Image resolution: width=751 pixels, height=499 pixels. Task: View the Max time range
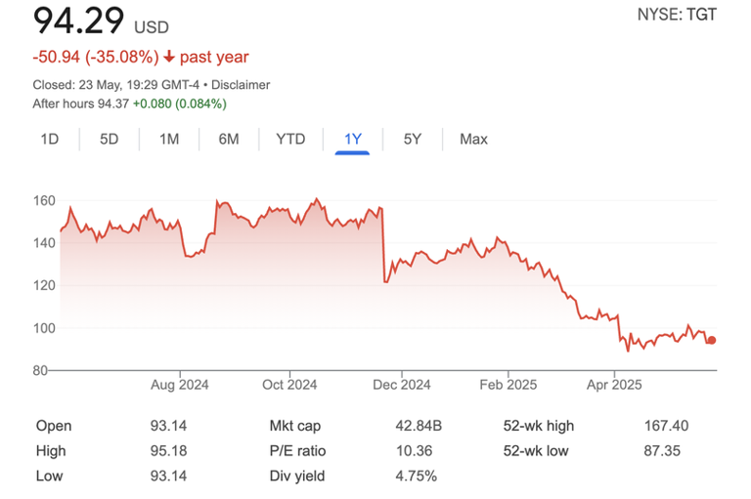point(473,140)
